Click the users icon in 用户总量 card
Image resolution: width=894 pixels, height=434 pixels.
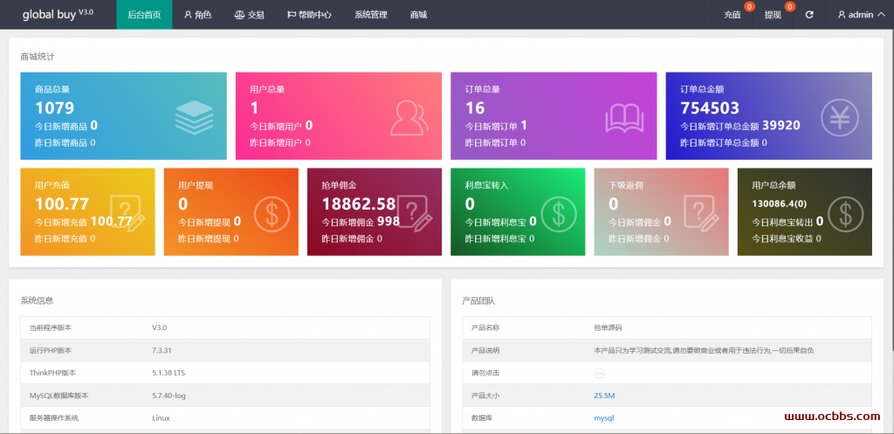(x=409, y=118)
